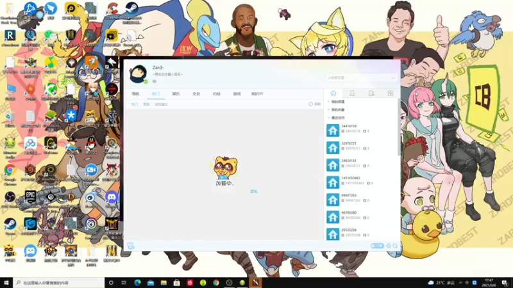Click the refresh icon above content area

pos(310,104)
